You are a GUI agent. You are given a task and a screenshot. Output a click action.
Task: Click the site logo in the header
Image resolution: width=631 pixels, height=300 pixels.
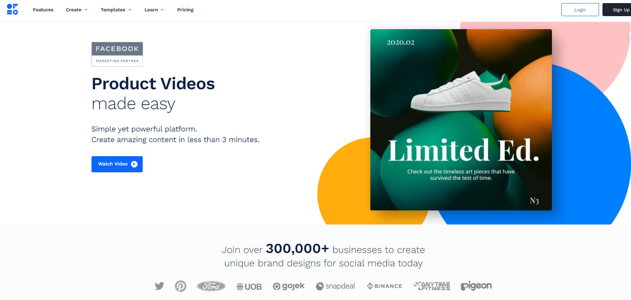pyautogui.click(x=12, y=10)
